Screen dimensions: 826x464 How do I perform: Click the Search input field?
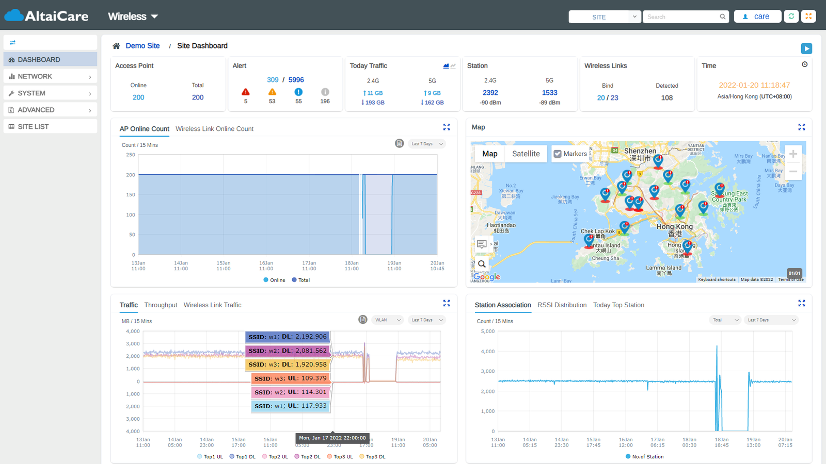pyautogui.click(x=686, y=16)
